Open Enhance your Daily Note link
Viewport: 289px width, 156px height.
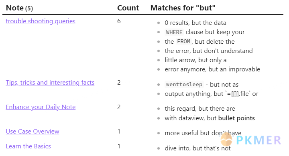[41, 107]
